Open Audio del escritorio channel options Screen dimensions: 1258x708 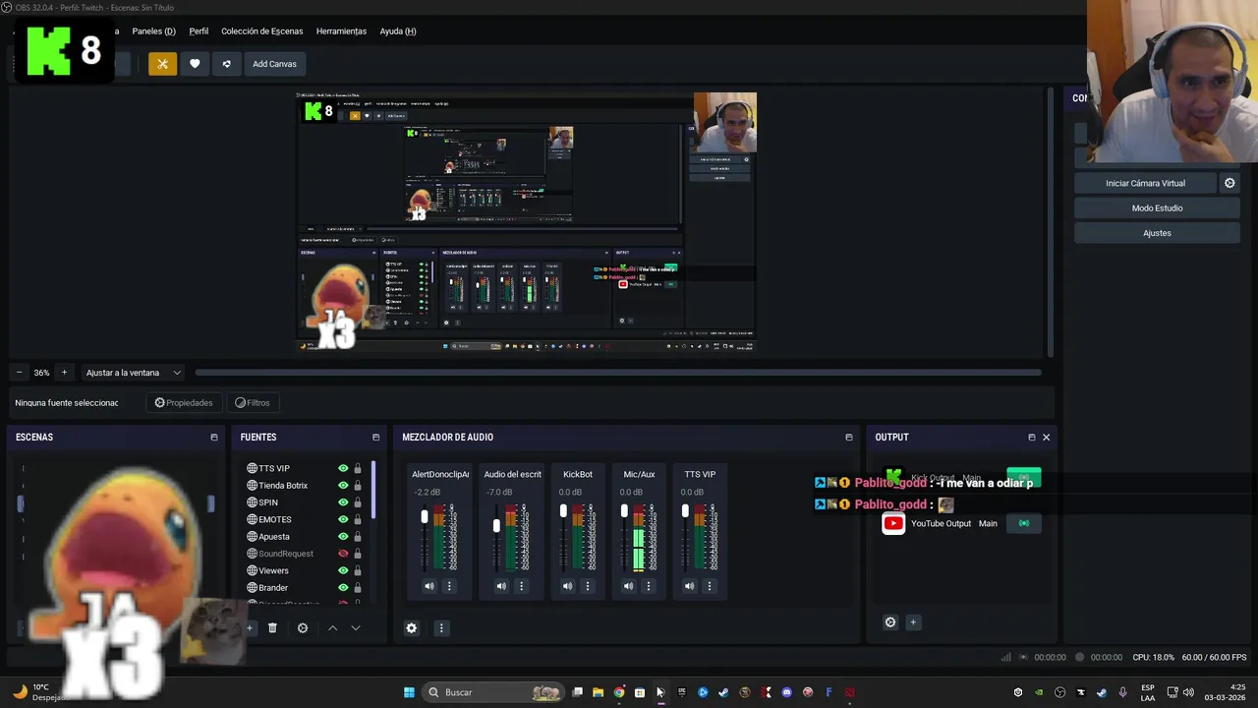[x=521, y=586]
